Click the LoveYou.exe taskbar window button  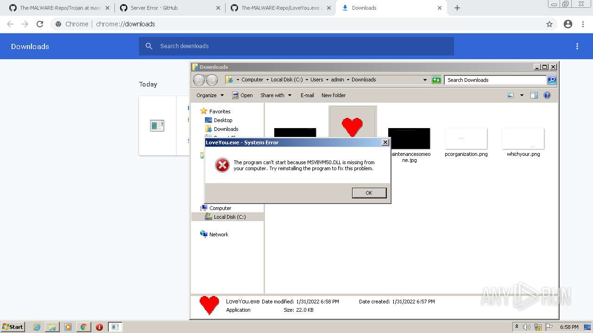[x=115, y=327]
